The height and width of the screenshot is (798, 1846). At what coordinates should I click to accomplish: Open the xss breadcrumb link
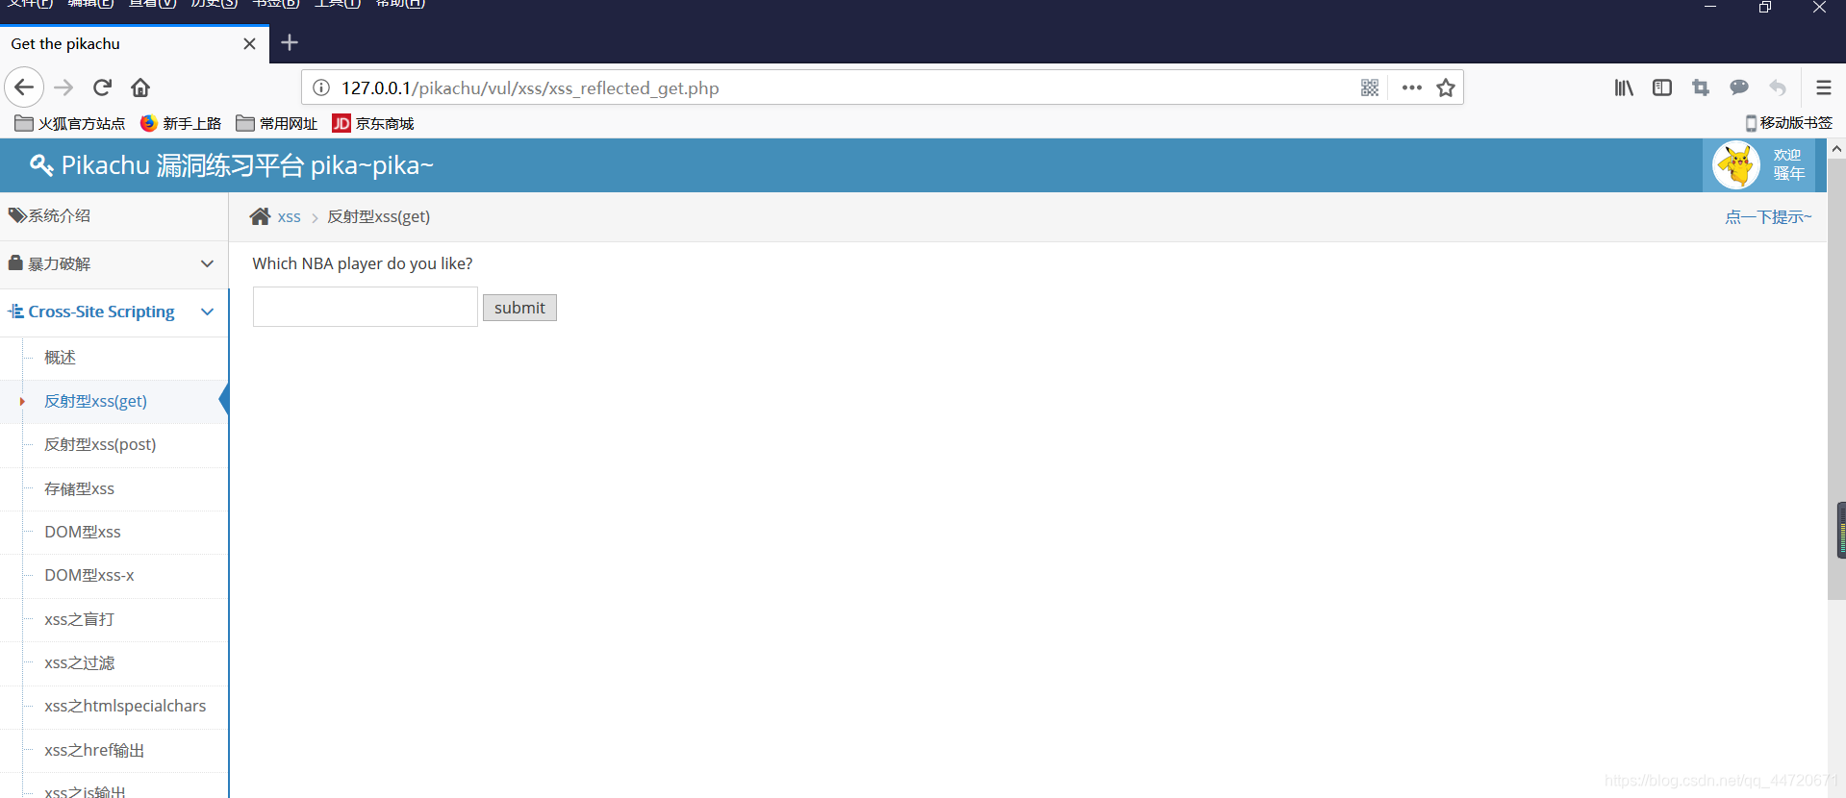coord(289,217)
